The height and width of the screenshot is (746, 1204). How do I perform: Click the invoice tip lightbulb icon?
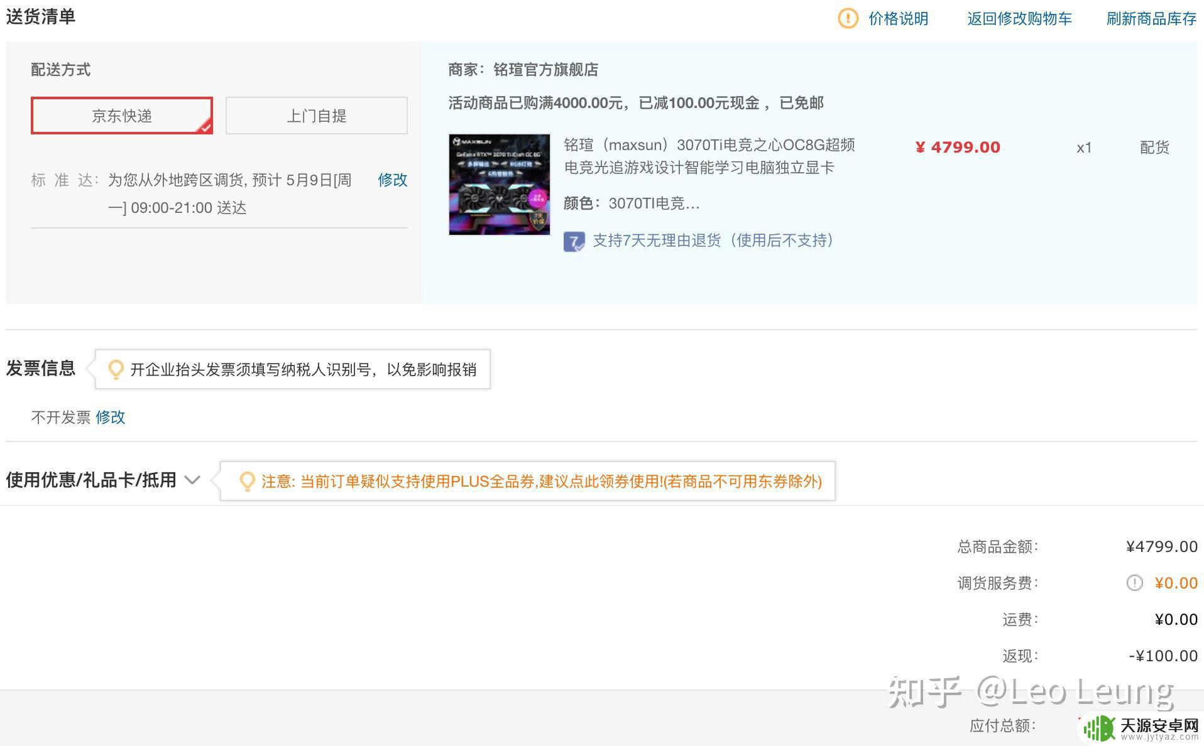pyautogui.click(x=116, y=369)
